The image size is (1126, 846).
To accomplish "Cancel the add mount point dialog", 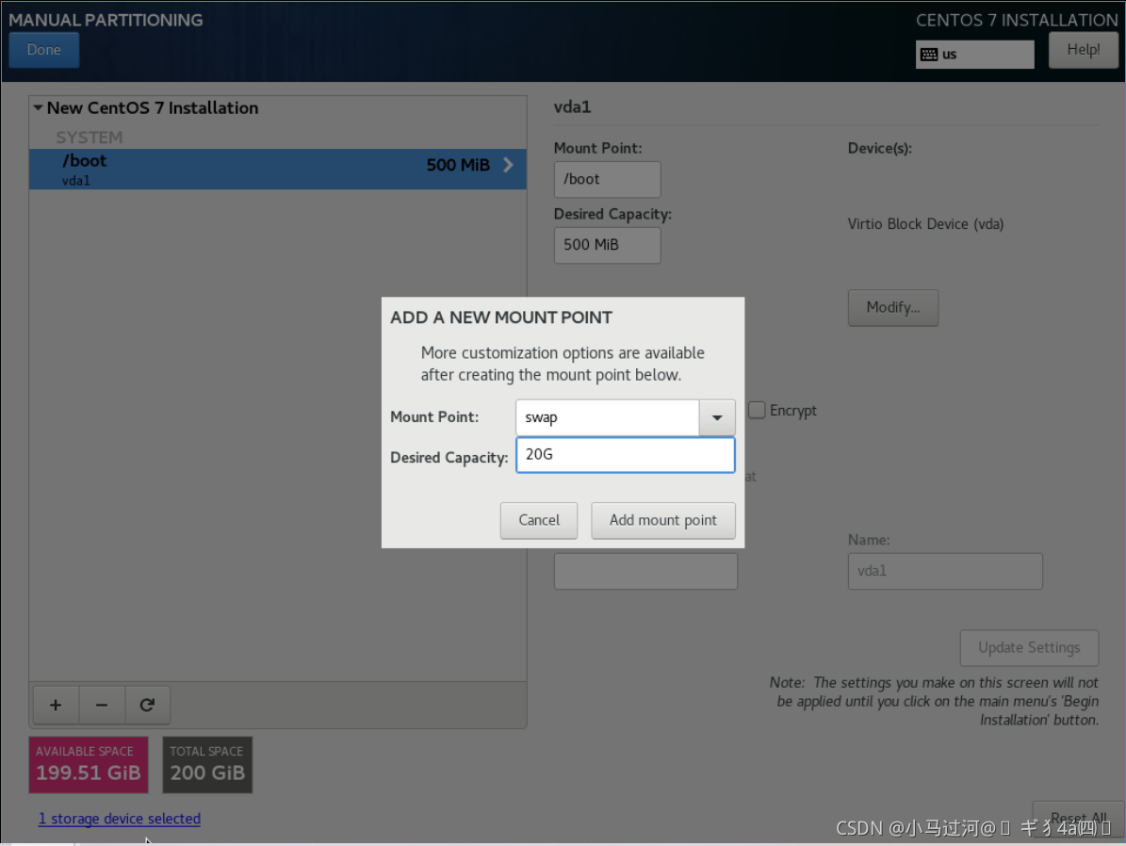I will [539, 520].
